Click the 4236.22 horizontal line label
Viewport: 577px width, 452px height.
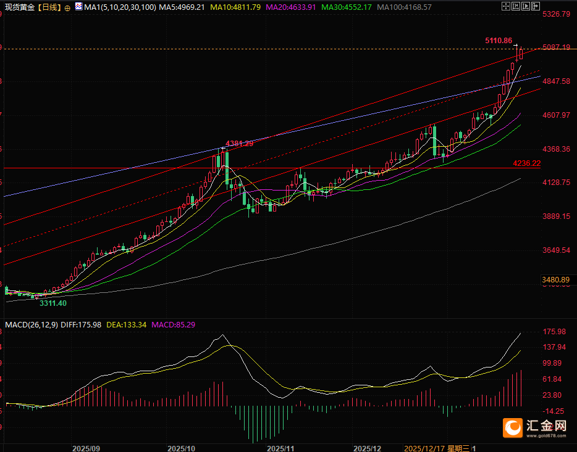[x=527, y=163]
